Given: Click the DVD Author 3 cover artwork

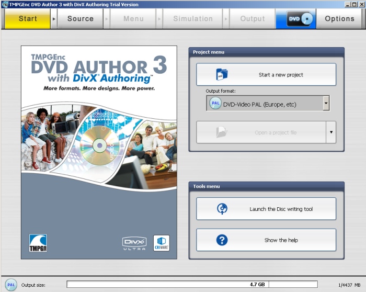Looking at the screenshot, I should pos(99,152).
